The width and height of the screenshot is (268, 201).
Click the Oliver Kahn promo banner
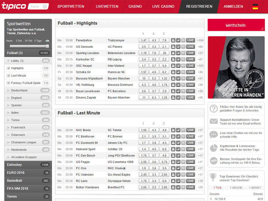click(236, 67)
